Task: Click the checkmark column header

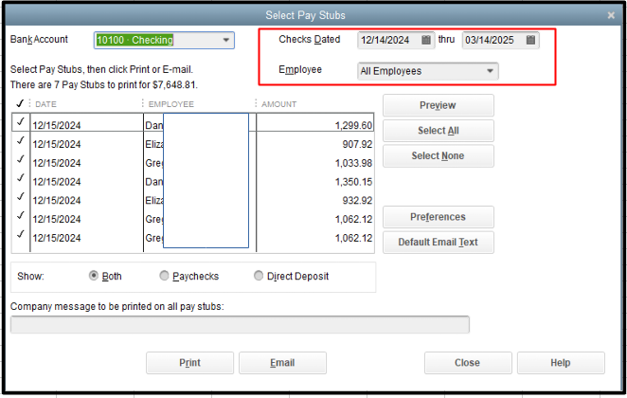Action: [20, 104]
